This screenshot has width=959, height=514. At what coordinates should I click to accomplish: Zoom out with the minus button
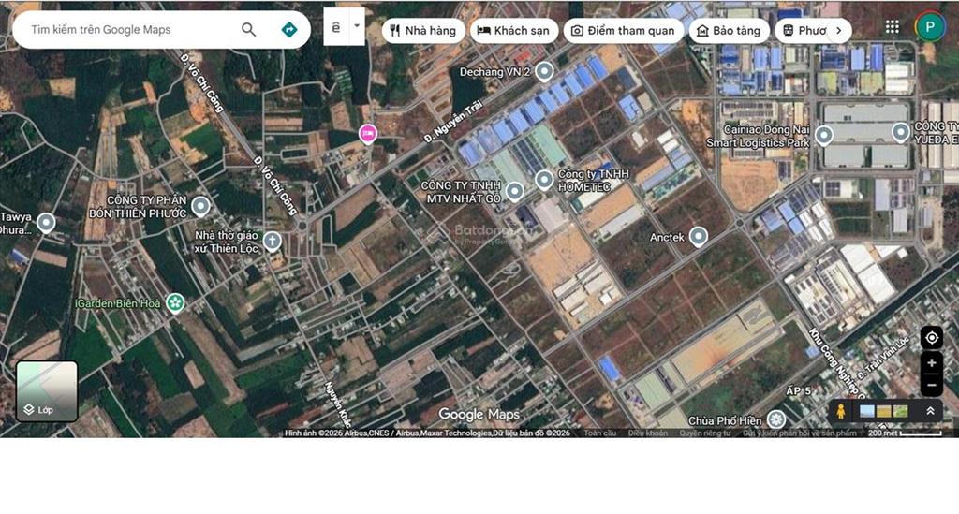(932, 385)
